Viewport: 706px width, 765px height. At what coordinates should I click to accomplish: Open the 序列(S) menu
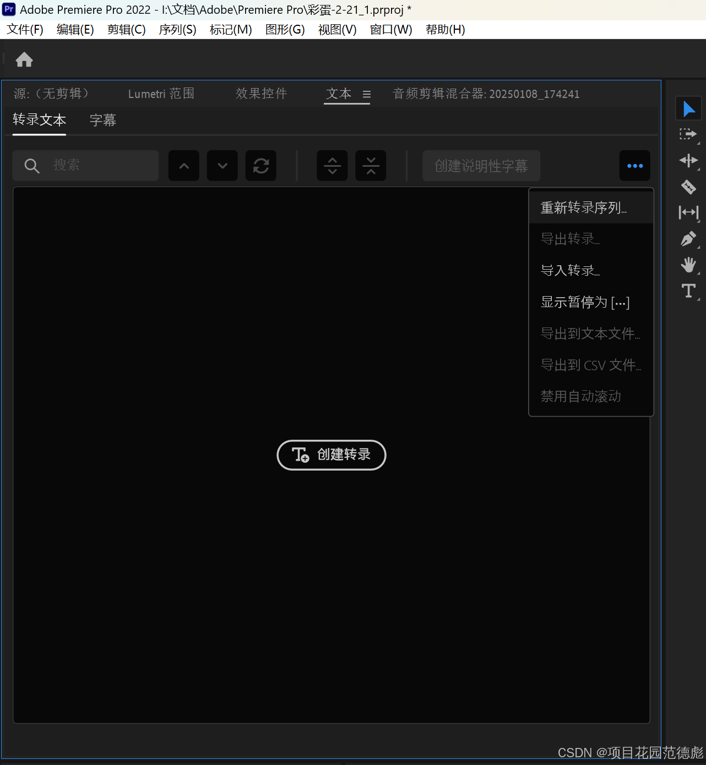178,30
